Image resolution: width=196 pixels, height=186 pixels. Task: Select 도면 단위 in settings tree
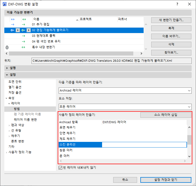click(x=15, y=82)
